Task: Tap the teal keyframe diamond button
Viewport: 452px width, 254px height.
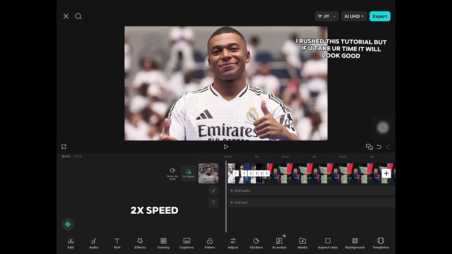Action: 68,224
